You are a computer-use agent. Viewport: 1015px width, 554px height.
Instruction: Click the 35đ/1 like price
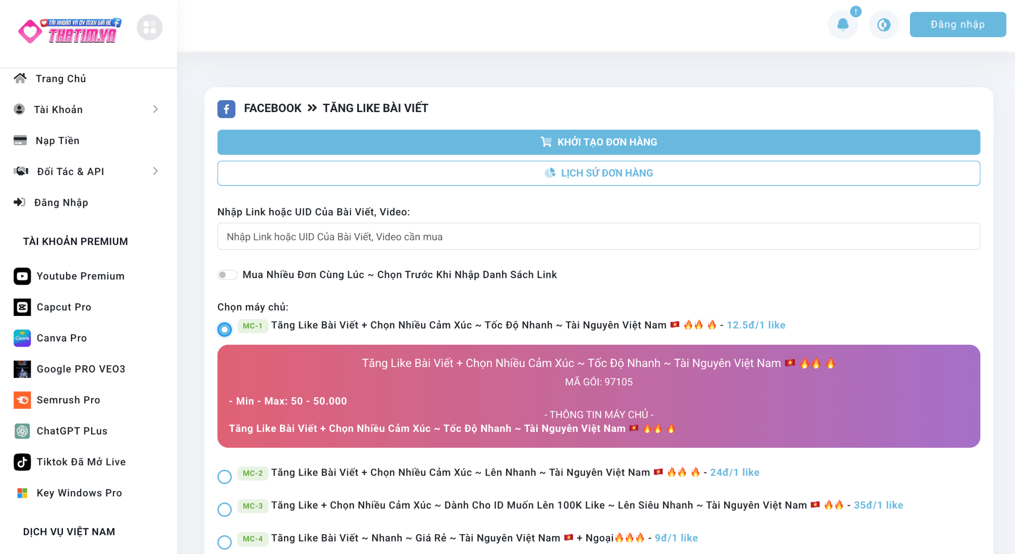click(878, 505)
